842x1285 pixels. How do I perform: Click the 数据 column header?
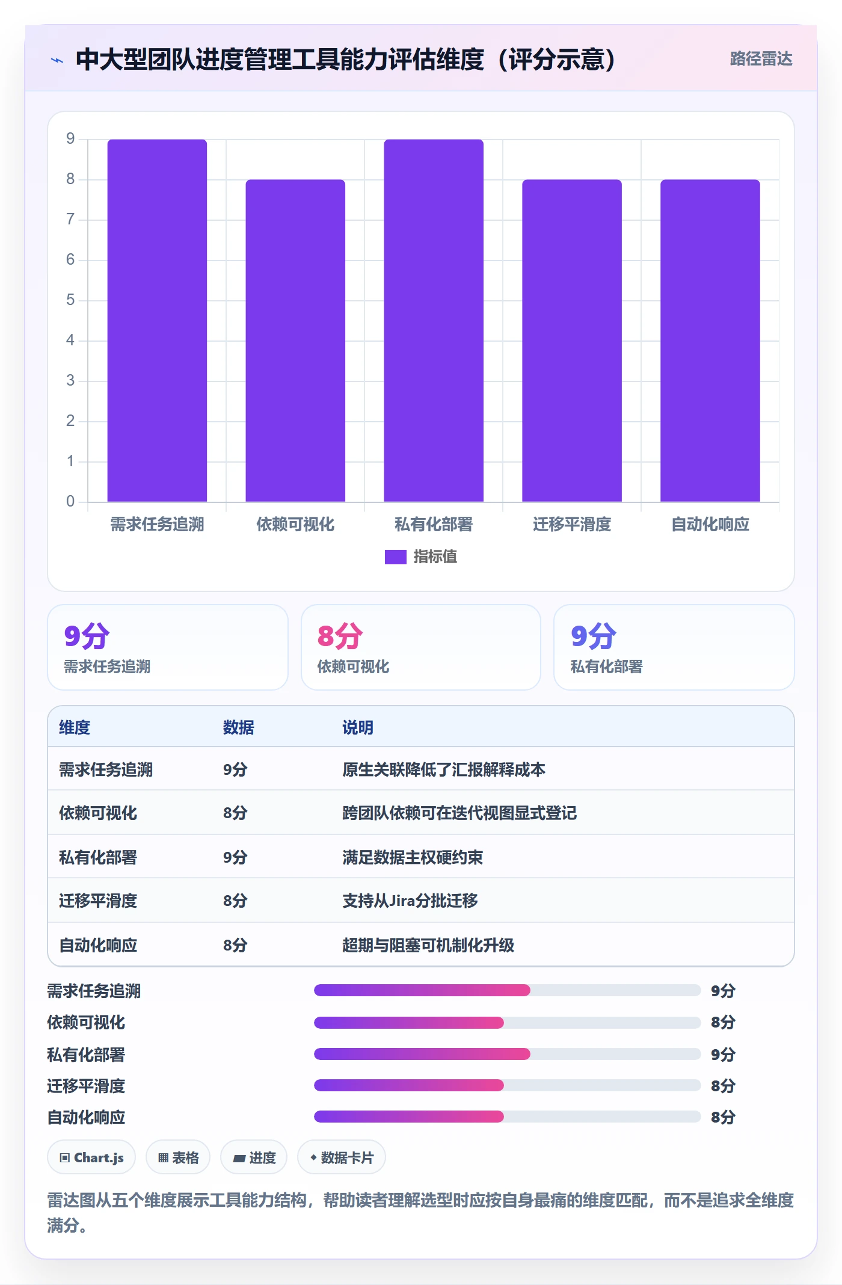point(239,727)
